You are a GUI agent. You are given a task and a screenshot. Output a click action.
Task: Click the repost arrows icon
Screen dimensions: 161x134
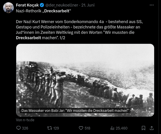point(50,128)
